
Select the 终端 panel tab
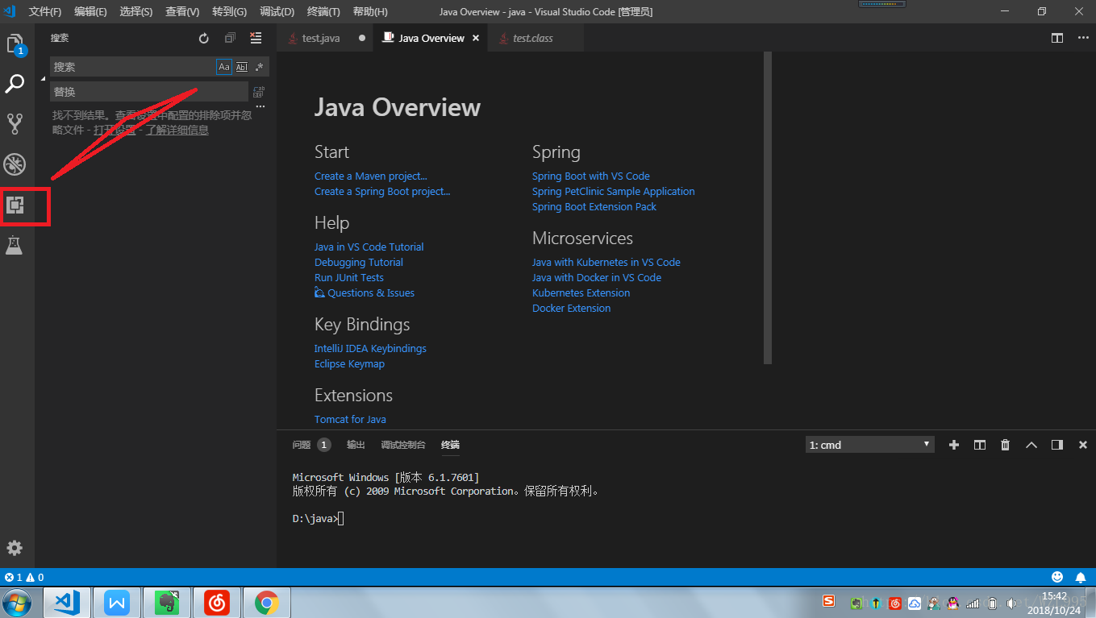(450, 445)
